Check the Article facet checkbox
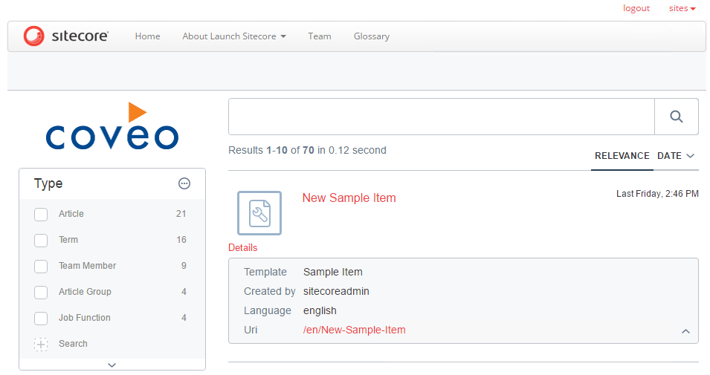Screen dimensions: 710x375 pos(41,215)
